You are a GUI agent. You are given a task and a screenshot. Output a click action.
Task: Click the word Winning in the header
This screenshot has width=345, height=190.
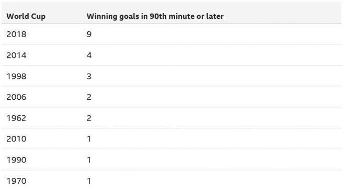tap(102, 17)
